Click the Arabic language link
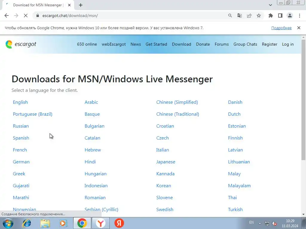The width and height of the screenshot is (306, 229). click(91, 102)
